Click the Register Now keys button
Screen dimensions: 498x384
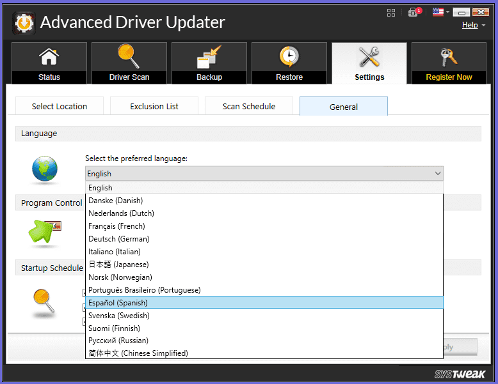pos(449,63)
